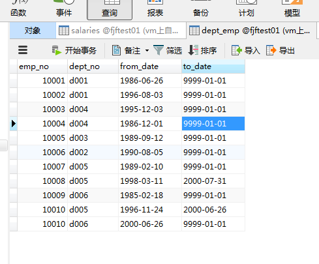Select the from_date cell 1996-11-24
The width and height of the screenshot is (319, 264).
[150, 210]
